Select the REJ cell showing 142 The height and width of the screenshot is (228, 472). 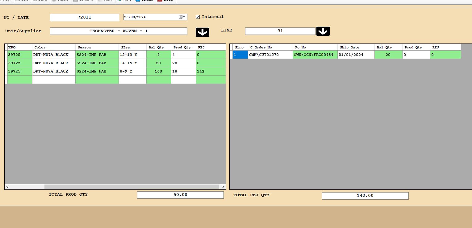210,71
